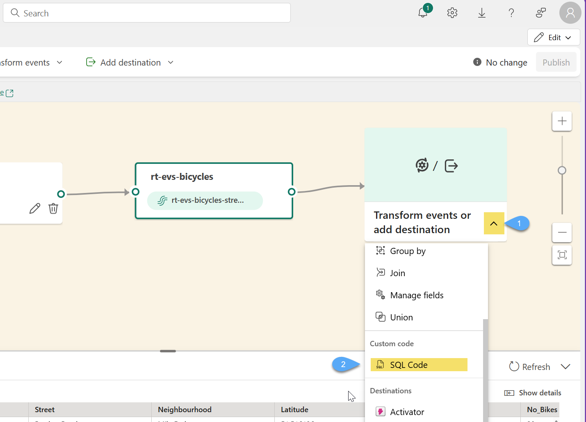
Task: Choose the Group by operation
Action: [408, 251]
